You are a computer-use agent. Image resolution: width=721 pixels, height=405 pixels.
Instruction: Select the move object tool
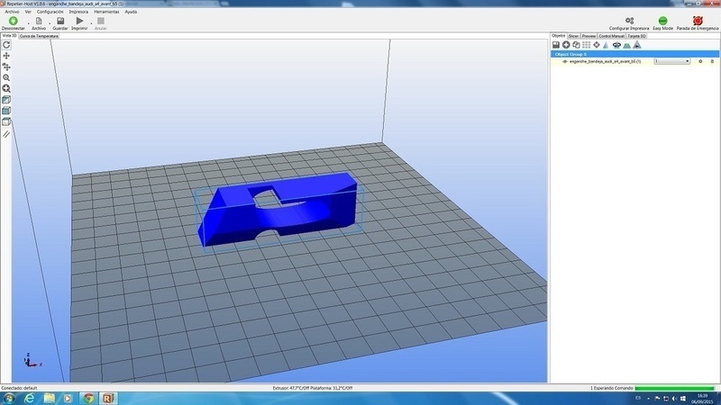6,67
